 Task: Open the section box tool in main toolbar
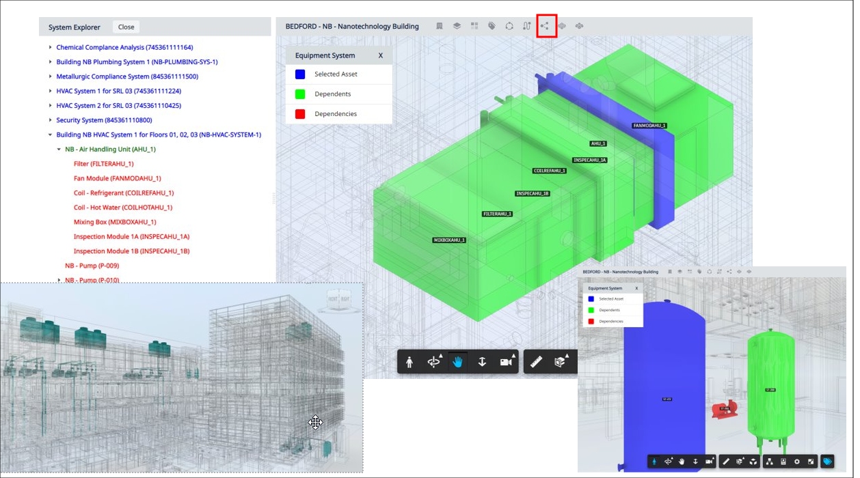[x=561, y=362]
